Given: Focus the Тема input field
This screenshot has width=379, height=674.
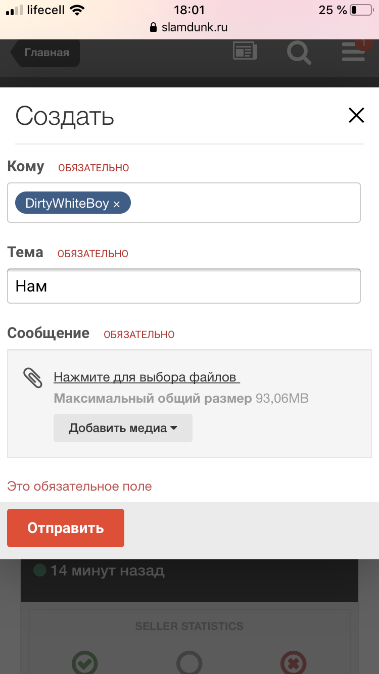Looking at the screenshot, I should point(183,286).
